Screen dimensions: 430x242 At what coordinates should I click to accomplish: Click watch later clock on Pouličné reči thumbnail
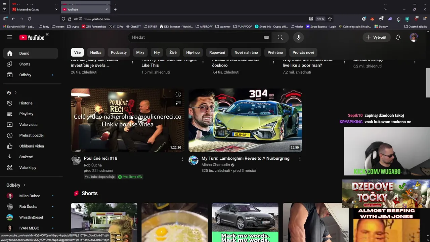[x=178, y=95]
